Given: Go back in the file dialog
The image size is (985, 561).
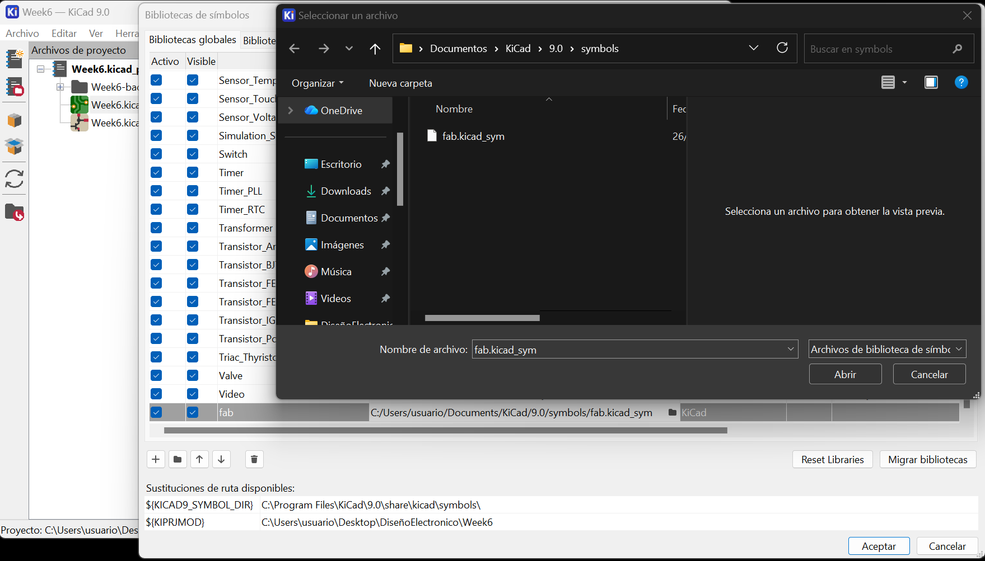Looking at the screenshot, I should click(x=294, y=49).
